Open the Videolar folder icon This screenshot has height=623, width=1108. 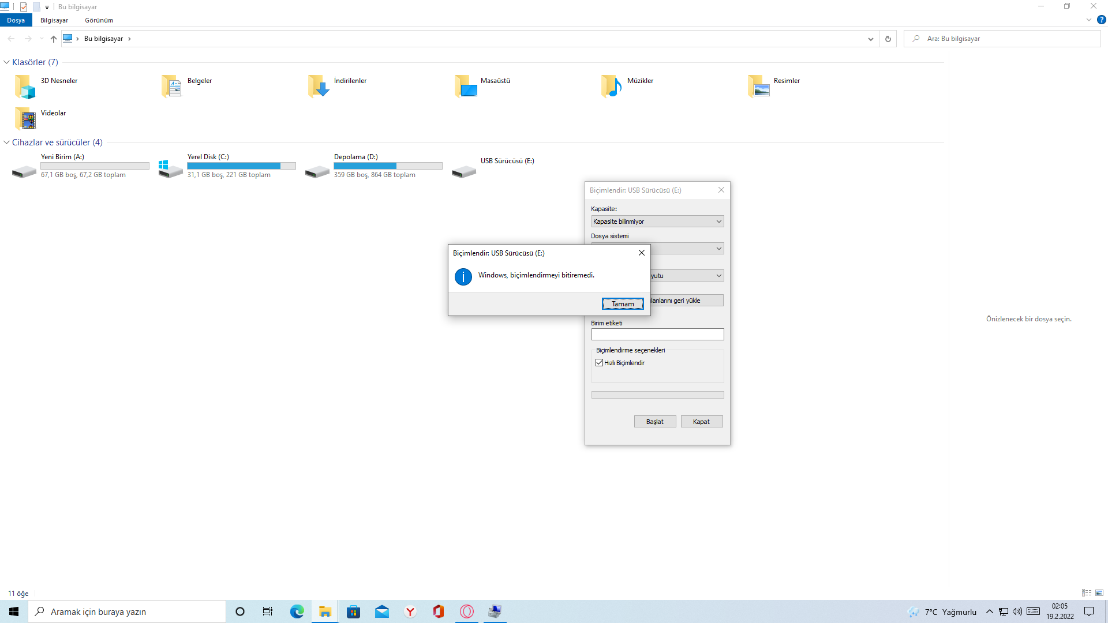coord(25,118)
